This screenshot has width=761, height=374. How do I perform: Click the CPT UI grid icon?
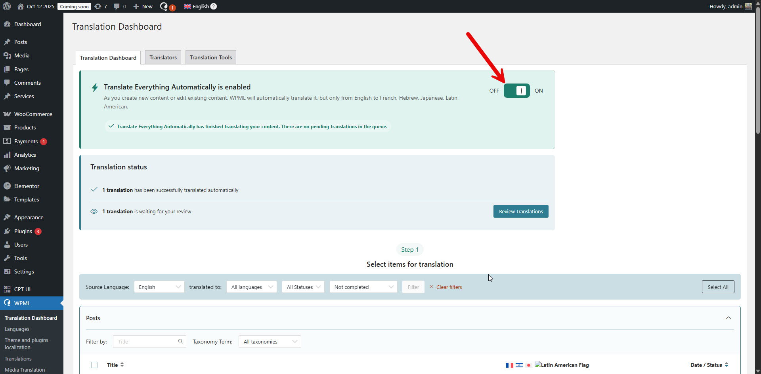(7, 289)
